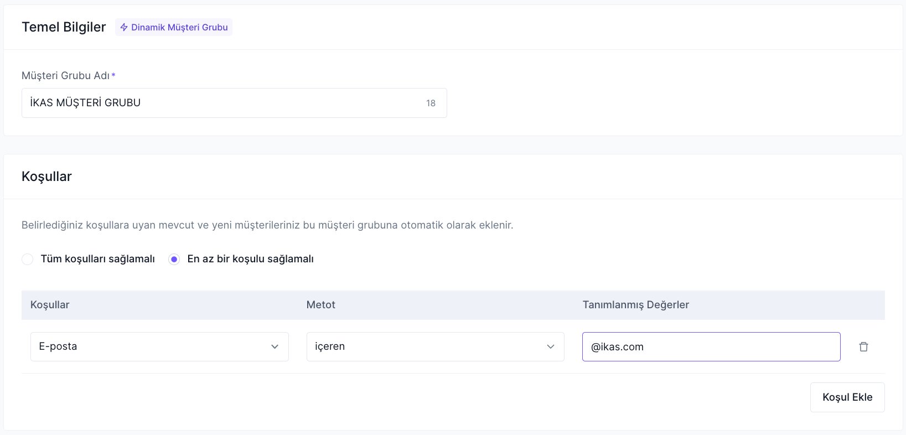
Task: Click the chevron arrow in E-posta dropdown
Action: point(275,347)
